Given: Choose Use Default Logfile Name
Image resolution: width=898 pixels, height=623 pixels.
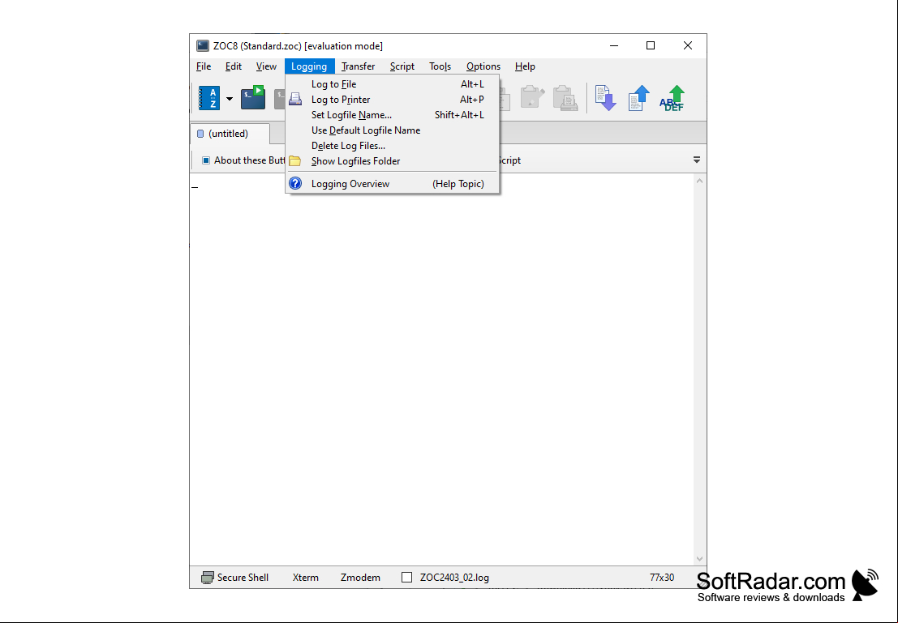Looking at the screenshot, I should (393, 130).
